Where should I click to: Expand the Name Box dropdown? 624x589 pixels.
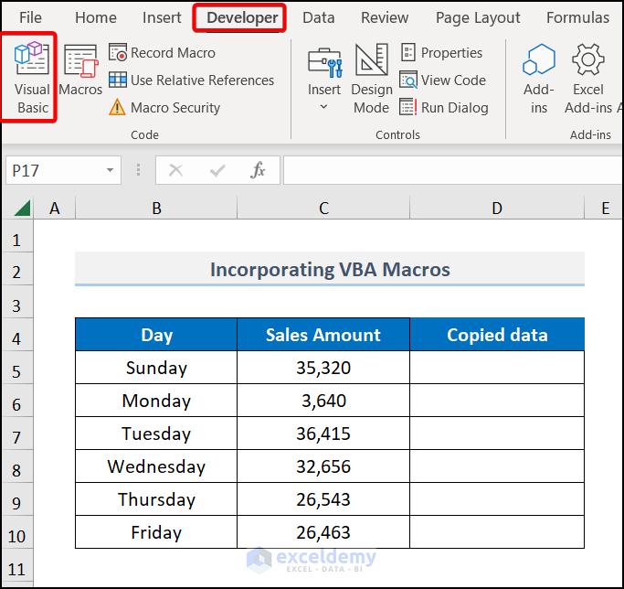point(111,170)
